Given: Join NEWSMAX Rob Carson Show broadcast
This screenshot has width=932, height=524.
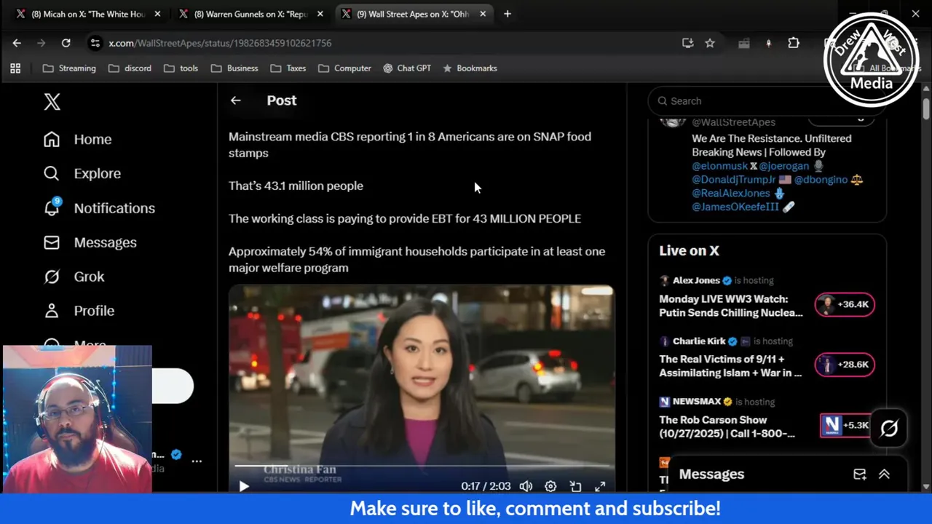Looking at the screenshot, I should coord(727,426).
